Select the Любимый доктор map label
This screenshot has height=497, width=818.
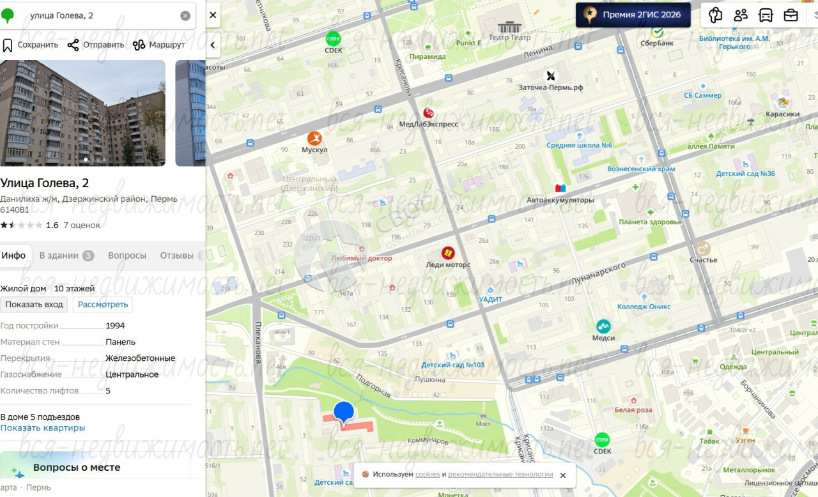[x=362, y=259]
